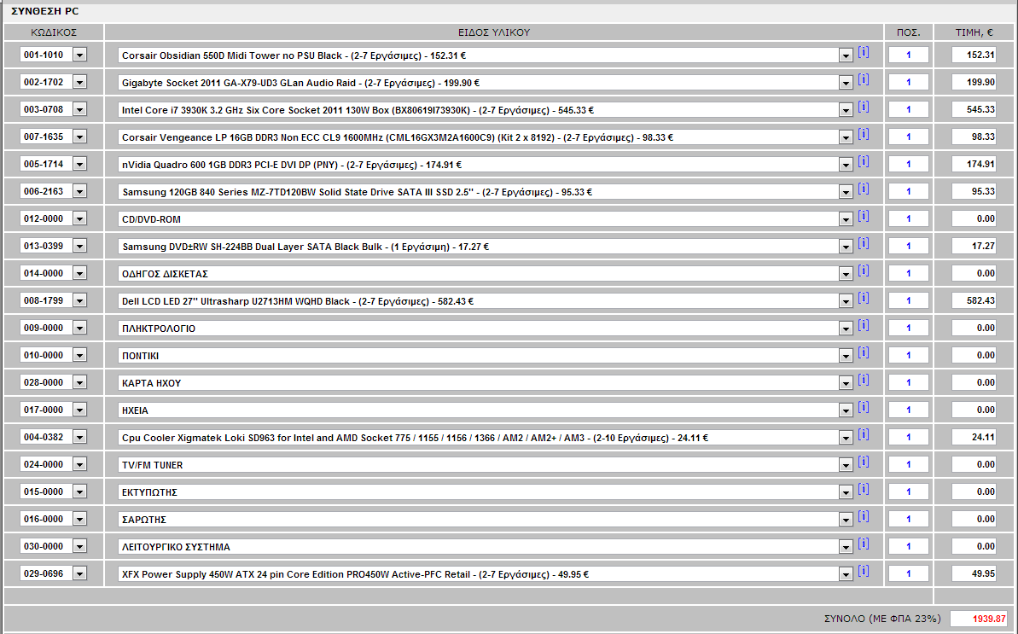Open code dropdown 024-0000
1018x634 pixels.
click(x=79, y=464)
